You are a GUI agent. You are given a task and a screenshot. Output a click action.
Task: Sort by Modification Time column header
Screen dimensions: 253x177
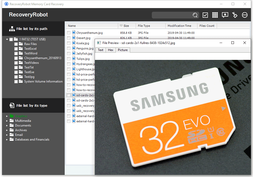[181, 26]
